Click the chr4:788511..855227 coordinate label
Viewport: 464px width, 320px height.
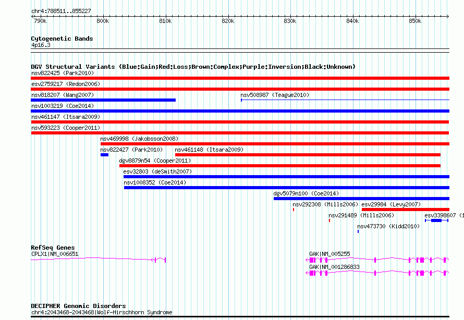[x=61, y=11]
